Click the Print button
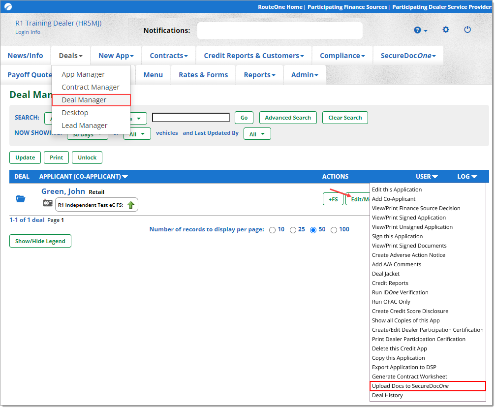The image size is (496, 409). pos(57,158)
